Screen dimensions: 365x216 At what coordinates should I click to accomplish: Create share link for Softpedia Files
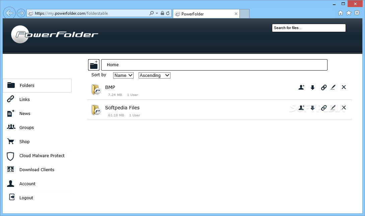[324, 108]
